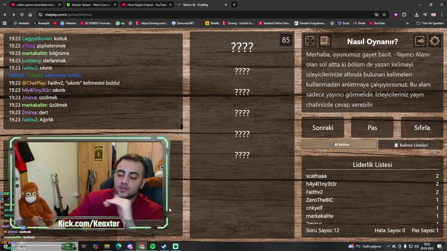
Task: Open Task View on the taskbar
Action: click(84, 246)
